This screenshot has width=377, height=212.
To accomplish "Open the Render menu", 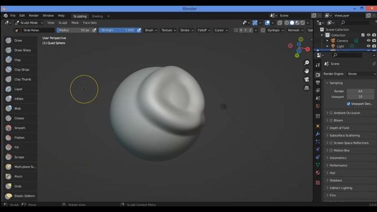I will click(x=34, y=16).
